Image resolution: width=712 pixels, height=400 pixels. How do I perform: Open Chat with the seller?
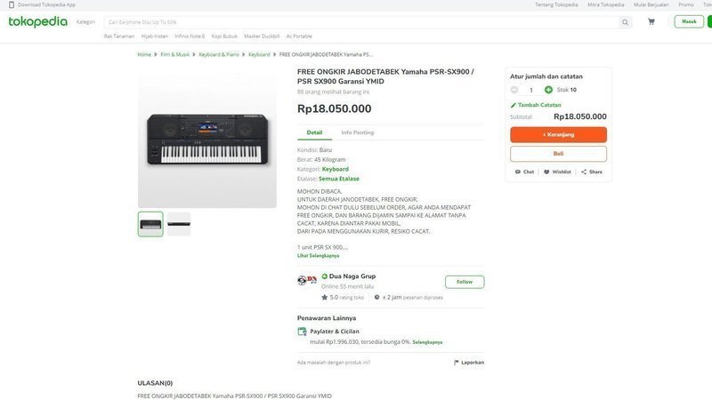[524, 172]
